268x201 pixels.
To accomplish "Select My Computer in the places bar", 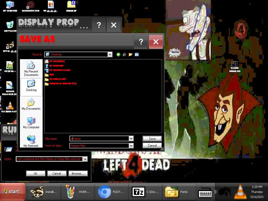I will point(31,123).
